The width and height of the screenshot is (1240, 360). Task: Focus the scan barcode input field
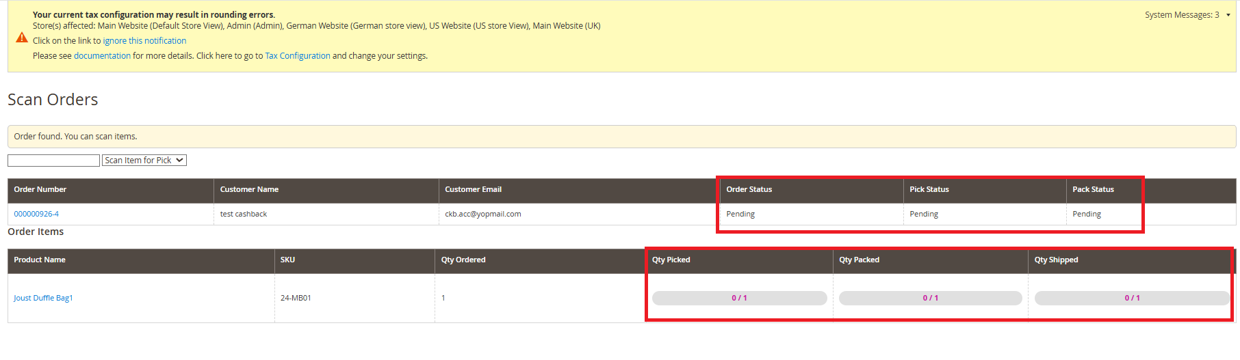[53, 161]
